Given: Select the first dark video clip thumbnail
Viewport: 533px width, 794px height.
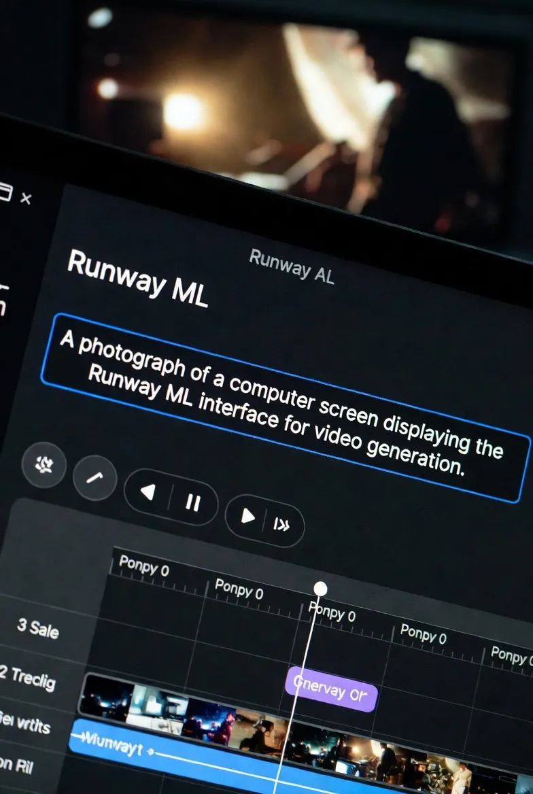Looking at the screenshot, I should click(x=105, y=697).
